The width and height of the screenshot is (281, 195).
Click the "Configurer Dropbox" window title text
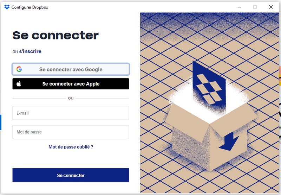tap(30, 7)
